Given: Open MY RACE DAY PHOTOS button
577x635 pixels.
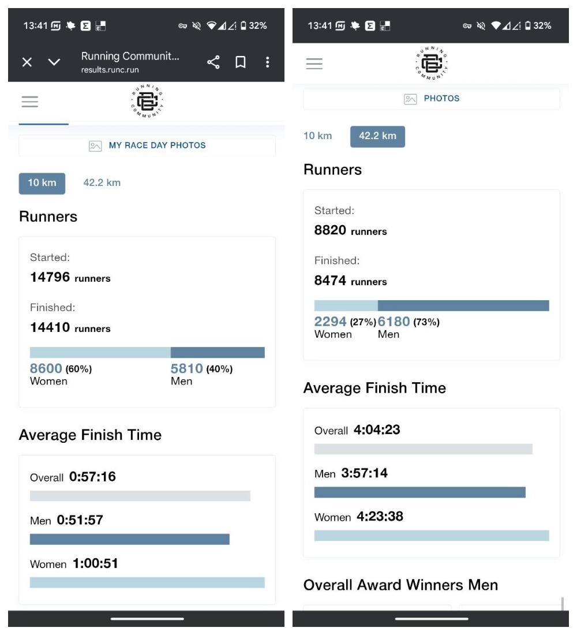Looking at the screenshot, I should coord(147,145).
